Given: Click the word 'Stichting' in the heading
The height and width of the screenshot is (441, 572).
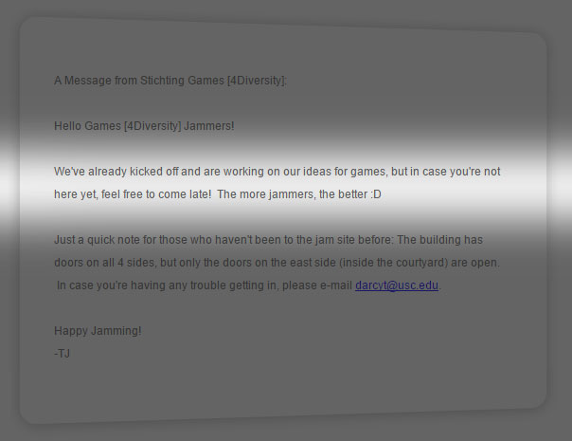Looking at the screenshot, I should [162, 81].
